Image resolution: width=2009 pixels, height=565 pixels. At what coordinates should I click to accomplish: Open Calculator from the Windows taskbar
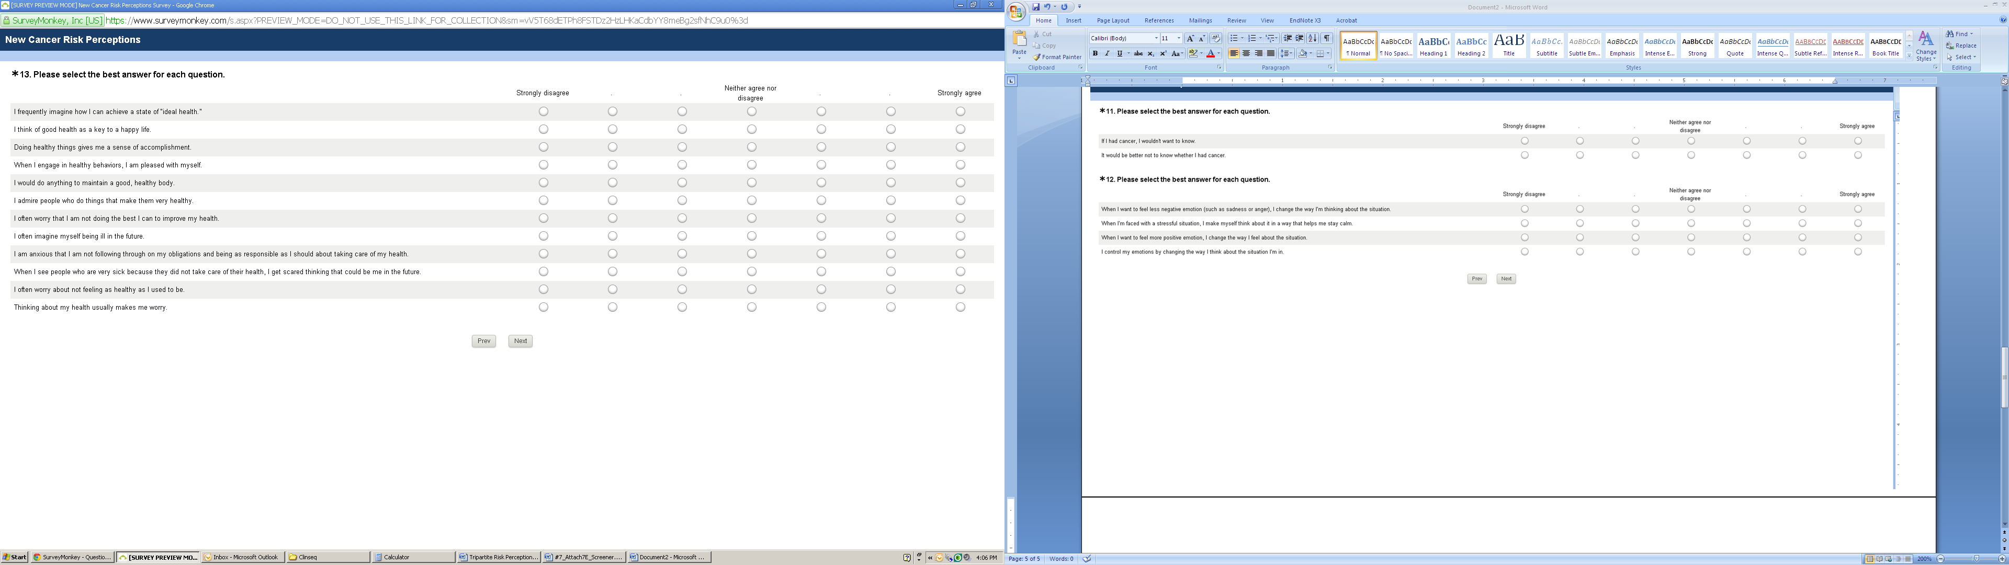412,557
